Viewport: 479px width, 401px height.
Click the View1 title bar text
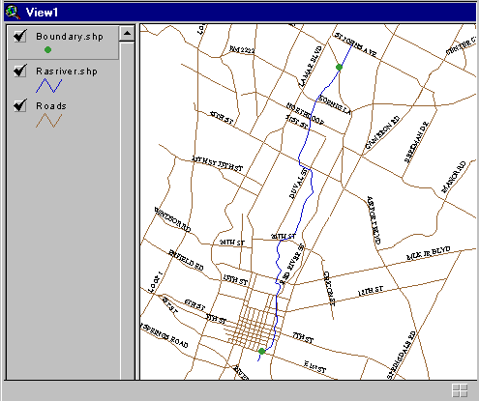pos(42,13)
